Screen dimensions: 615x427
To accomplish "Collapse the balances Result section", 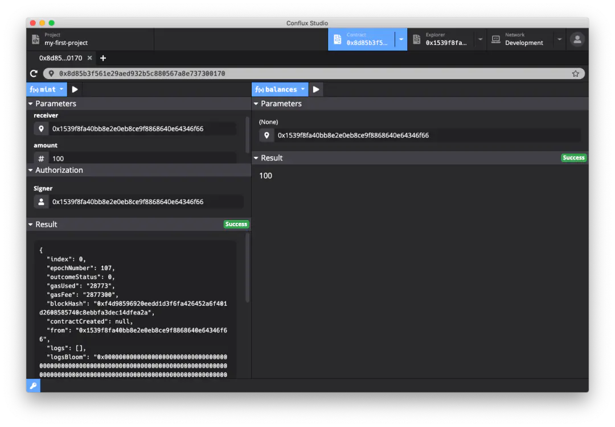I will pyautogui.click(x=420, y=158).
